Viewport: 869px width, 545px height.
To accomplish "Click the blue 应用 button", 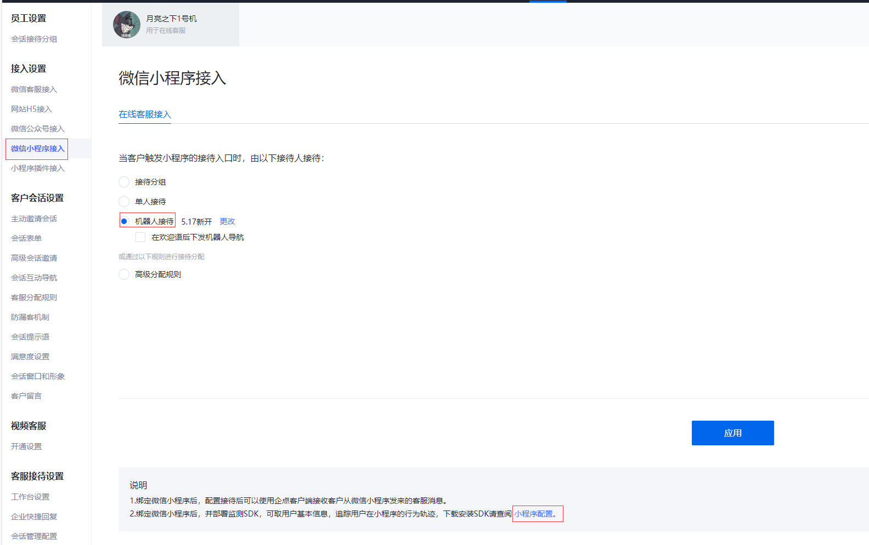I will pos(732,433).
